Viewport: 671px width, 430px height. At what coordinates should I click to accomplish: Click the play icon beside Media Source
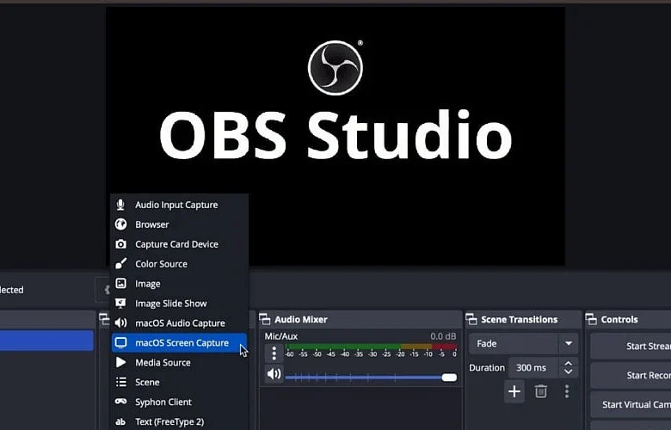[x=120, y=362]
